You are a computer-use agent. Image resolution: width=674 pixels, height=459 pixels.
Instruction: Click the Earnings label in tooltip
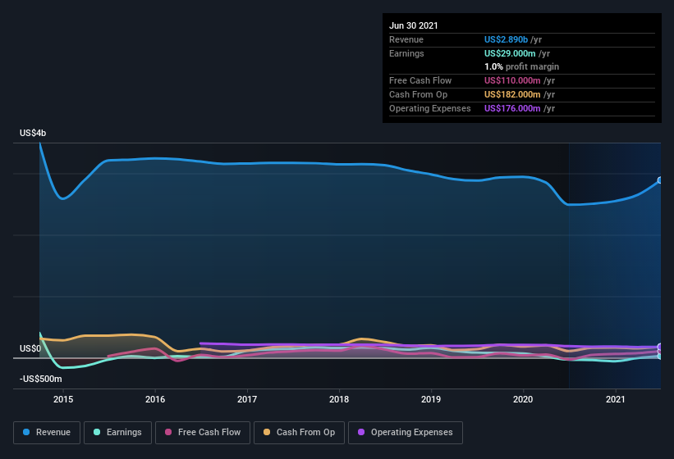pyautogui.click(x=406, y=53)
